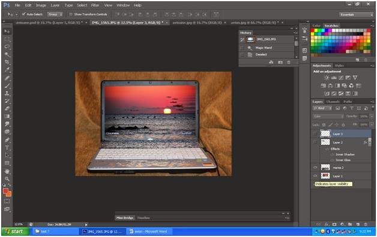Click the fx icon on Layer 2
Viewport: 377px width, 237px height.
coord(365,143)
